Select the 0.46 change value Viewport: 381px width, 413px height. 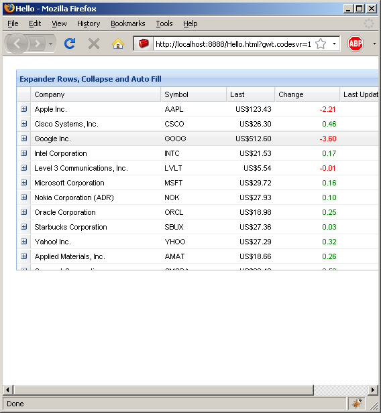click(x=329, y=124)
